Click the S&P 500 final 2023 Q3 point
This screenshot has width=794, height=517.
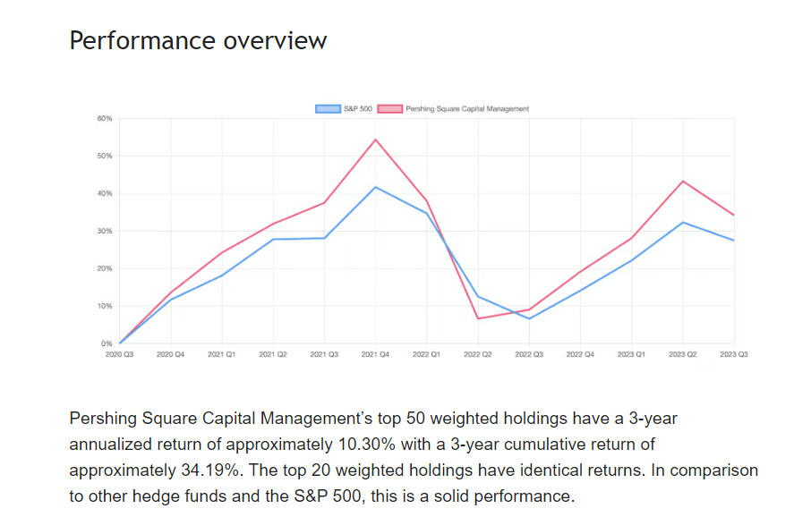click(734, 240)
